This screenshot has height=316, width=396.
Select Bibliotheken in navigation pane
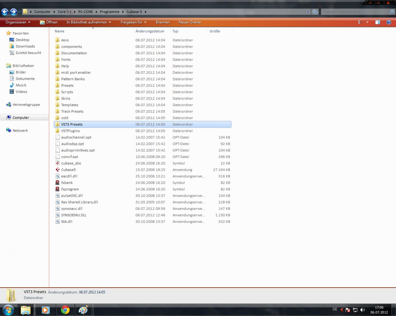pos(23,66)
